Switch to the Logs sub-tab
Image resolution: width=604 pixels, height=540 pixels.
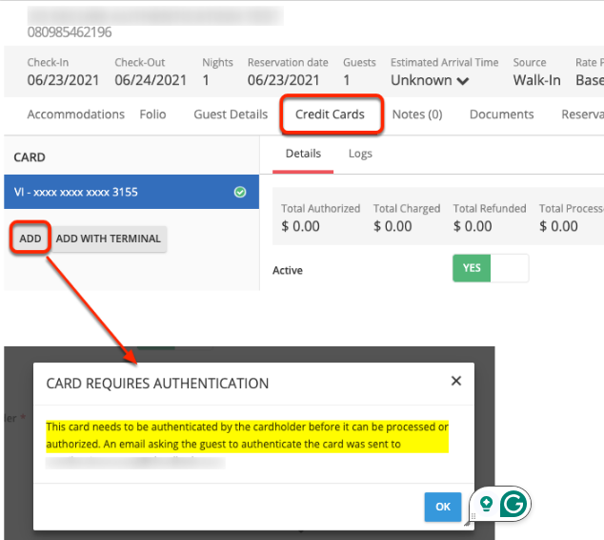pyautogui.click(x=360, y=154)
